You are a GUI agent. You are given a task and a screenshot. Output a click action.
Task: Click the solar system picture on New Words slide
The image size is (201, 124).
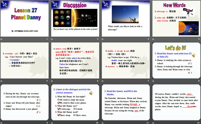point(189,28)
